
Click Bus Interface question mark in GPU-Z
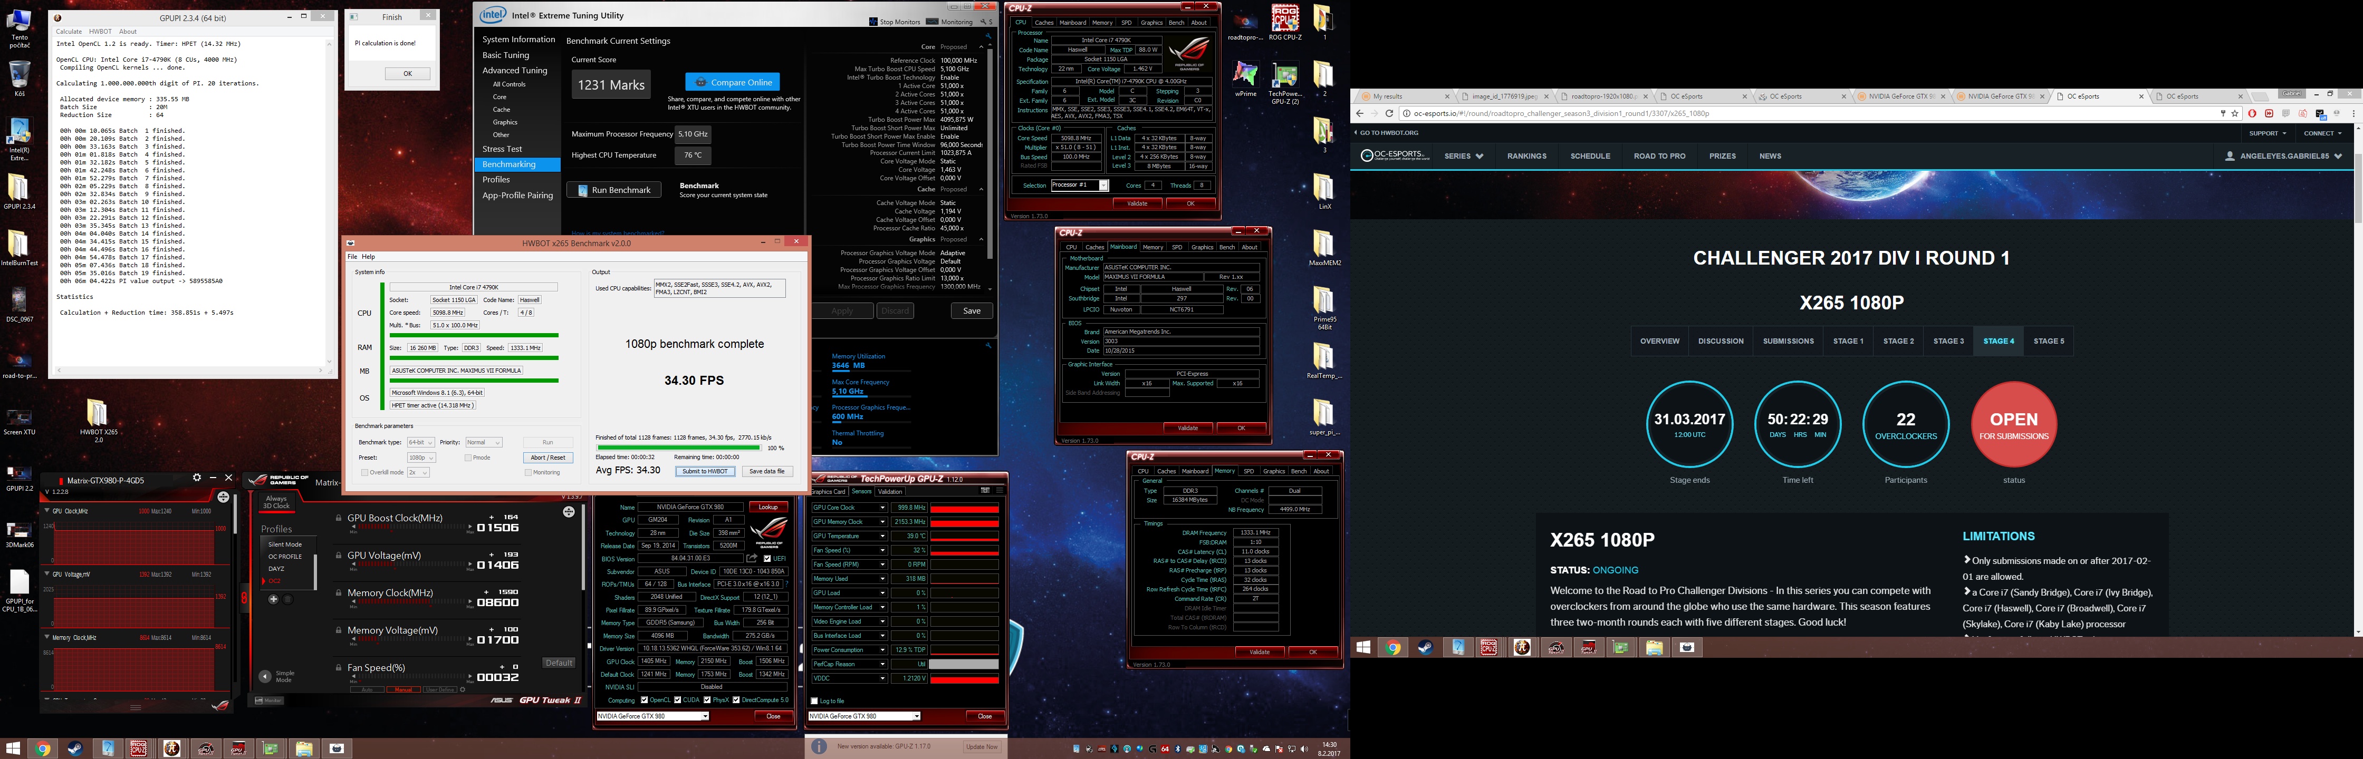tap(785, 584)
